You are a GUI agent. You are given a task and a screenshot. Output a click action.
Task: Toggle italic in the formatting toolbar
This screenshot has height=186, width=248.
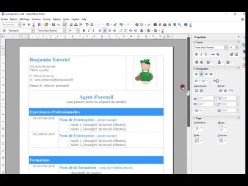pos(88,30)
